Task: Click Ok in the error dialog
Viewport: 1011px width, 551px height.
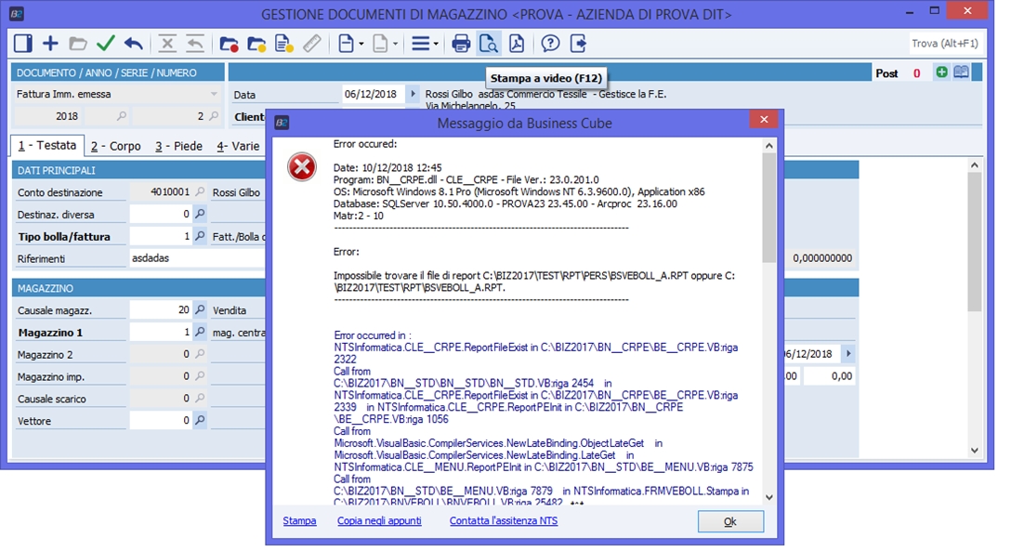Action: pos(730,521)
